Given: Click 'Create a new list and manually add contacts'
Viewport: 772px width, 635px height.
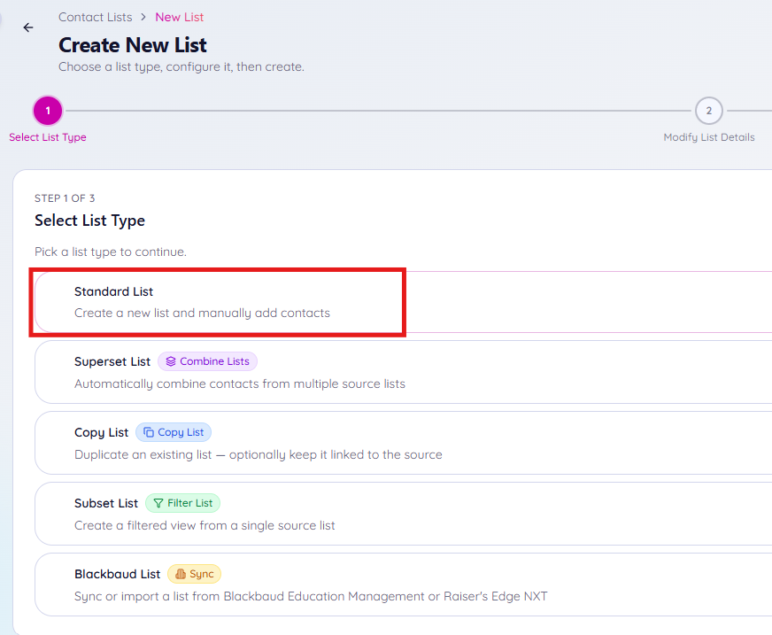Looking at the screenshot, I should (202, 314).
